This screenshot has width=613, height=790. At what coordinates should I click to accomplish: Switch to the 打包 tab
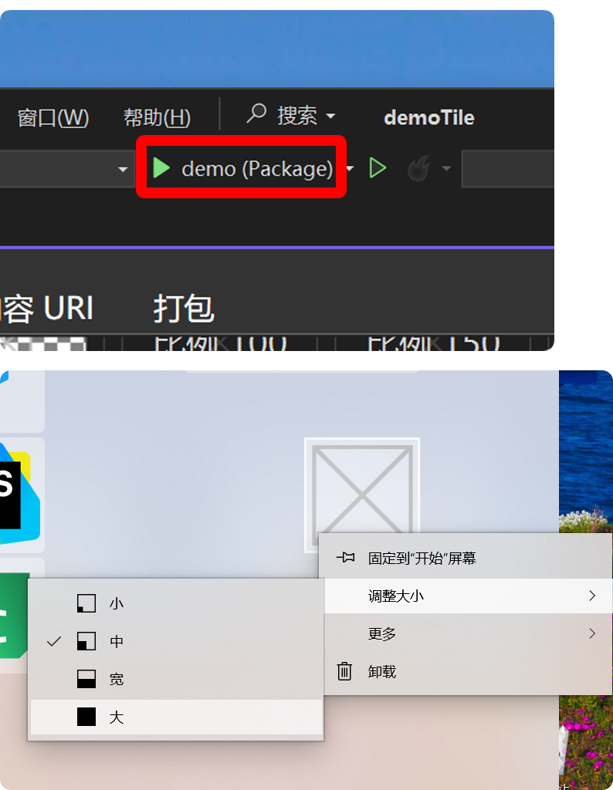[184, 308]
